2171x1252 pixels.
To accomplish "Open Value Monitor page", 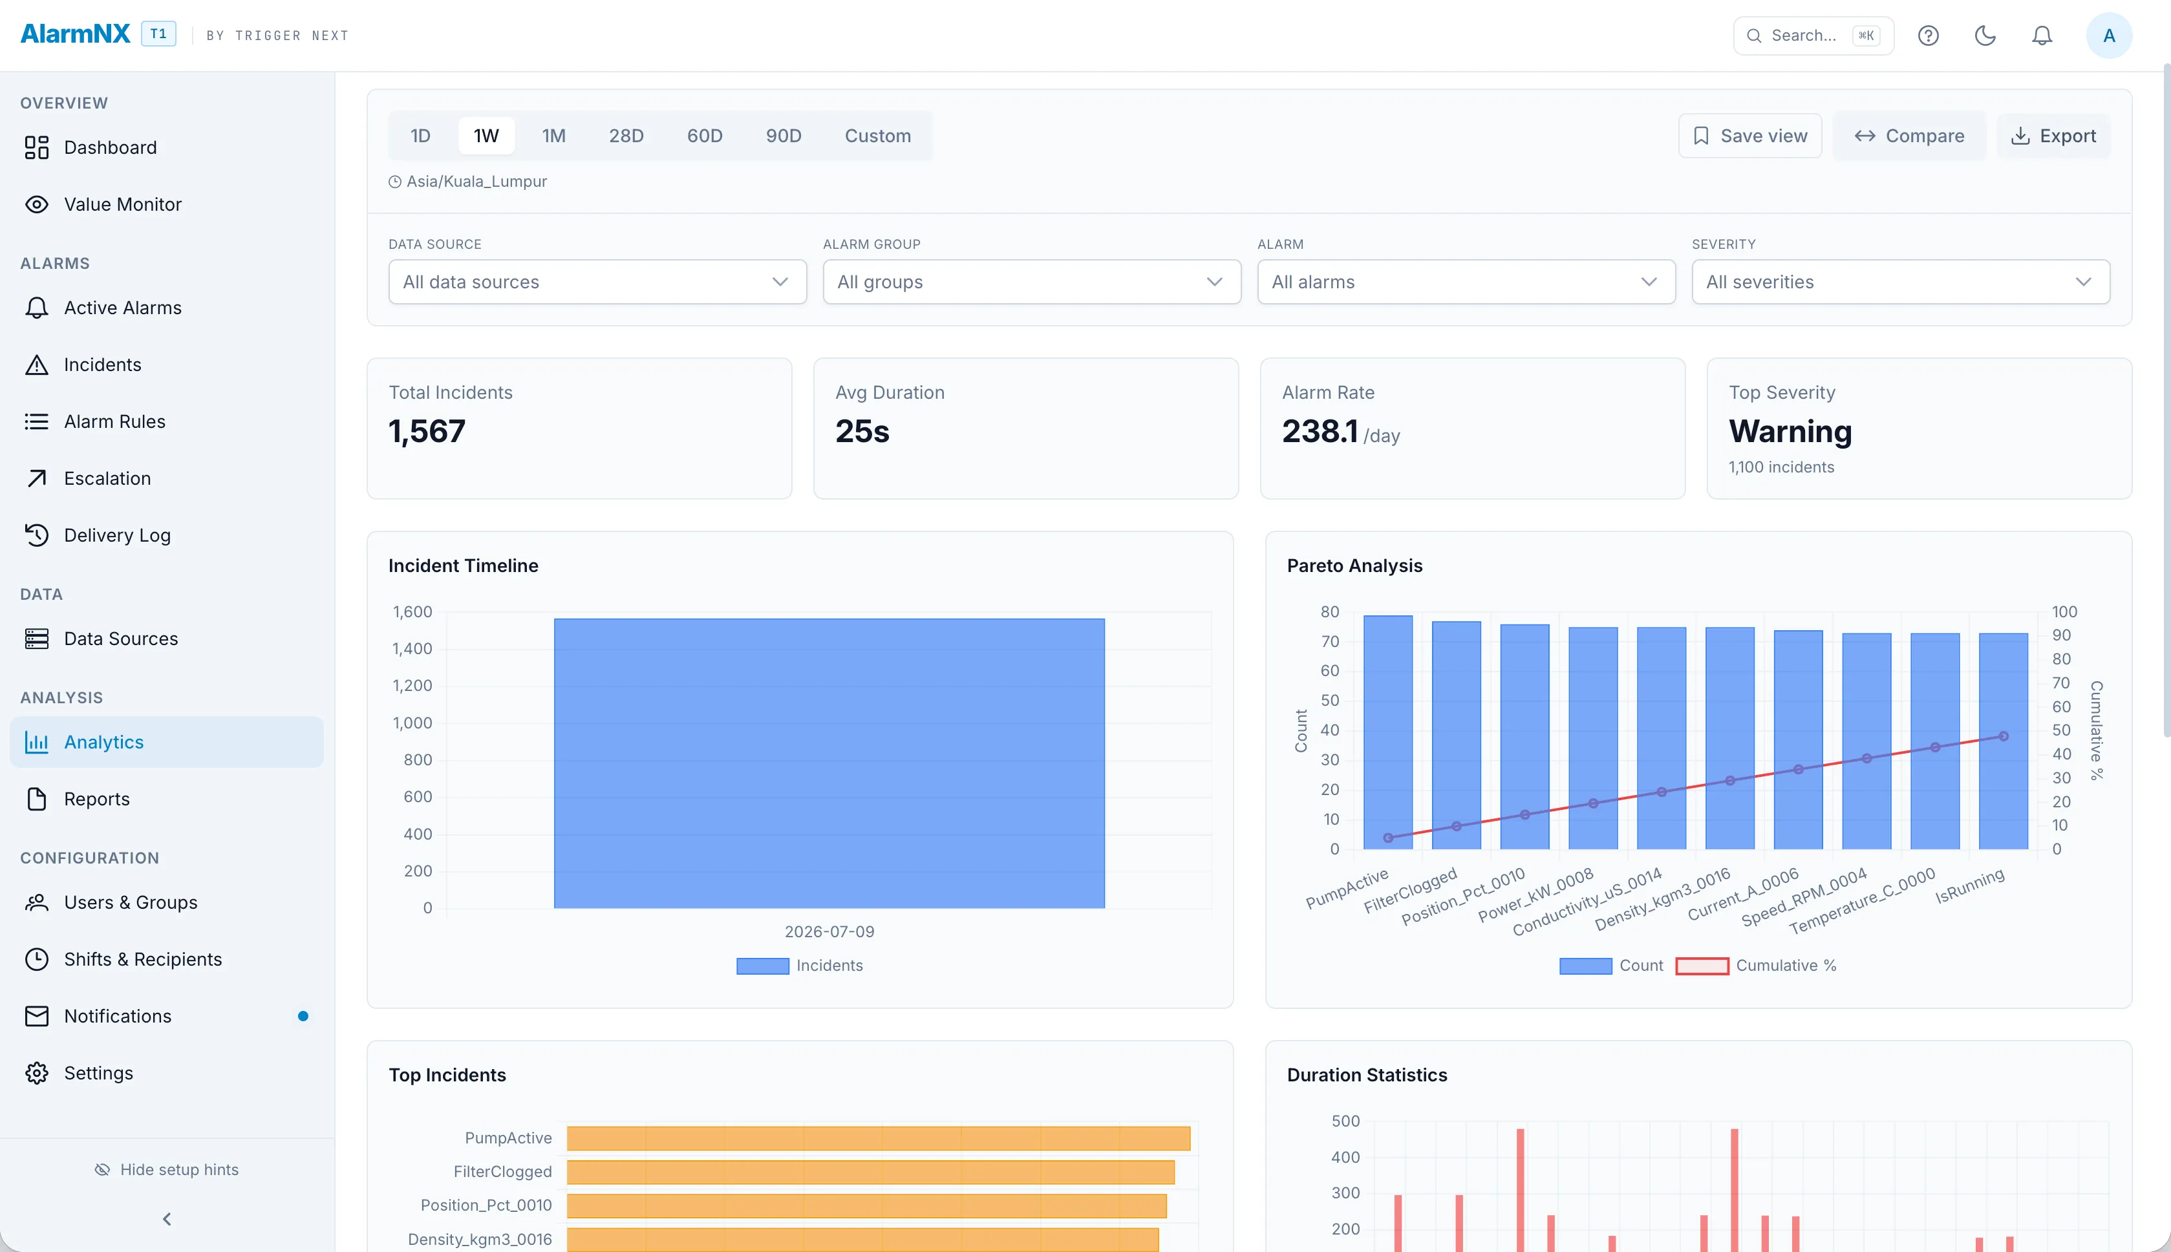I will [166, 205].
